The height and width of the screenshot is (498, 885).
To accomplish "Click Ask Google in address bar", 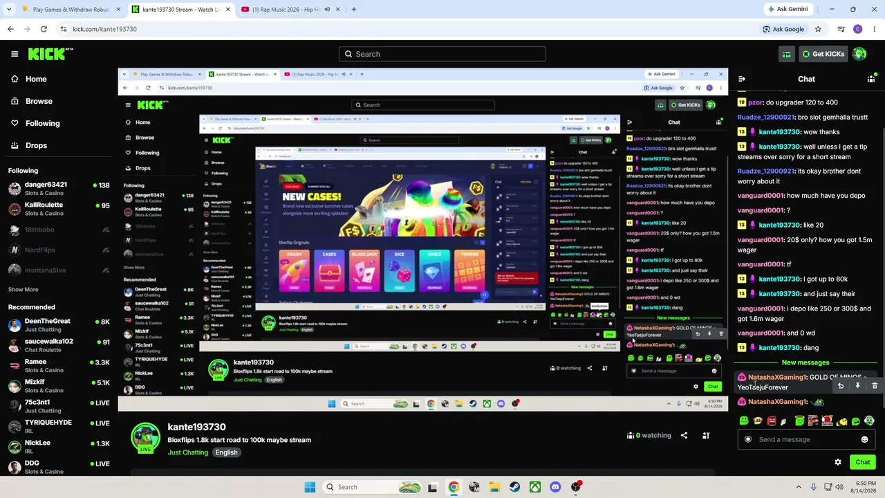I will [783, 29].
